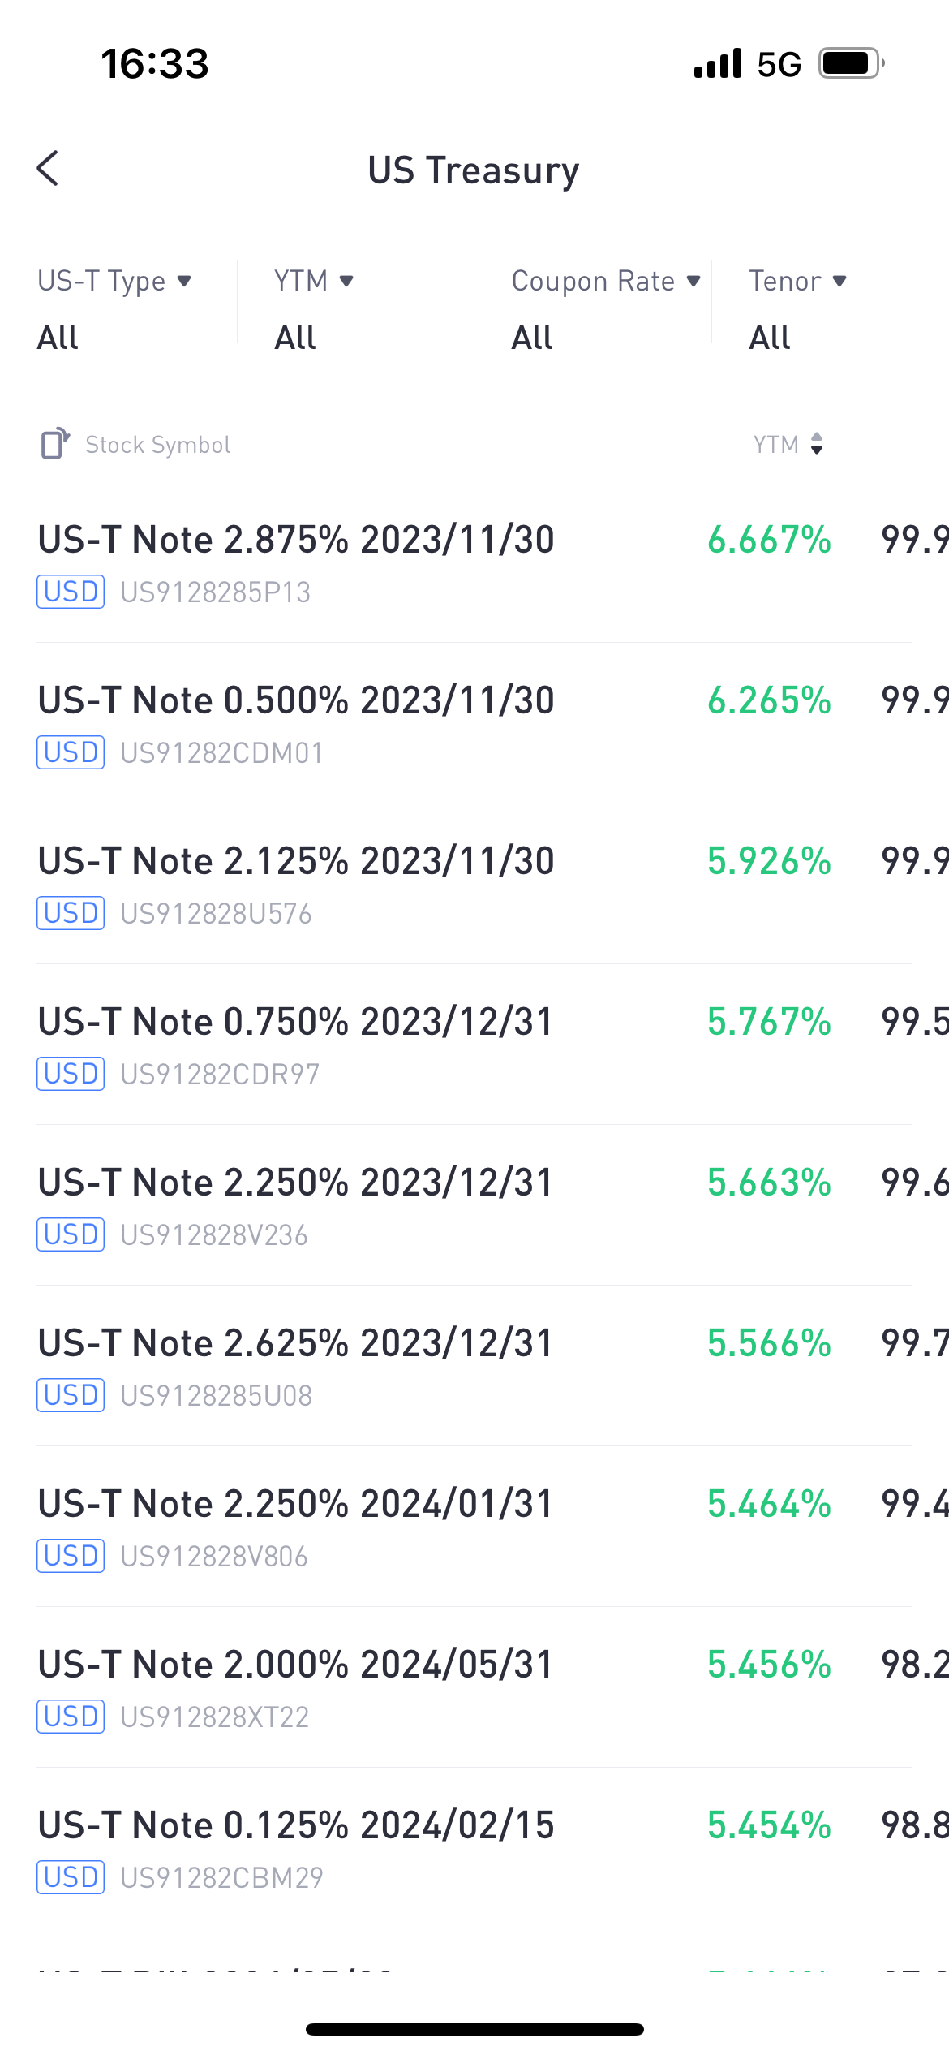Select US-T Note 2.125% 2023/11/30 row
Viewport: 949px width, 2055px height.
pyautogui.click(x=474, y=885)
